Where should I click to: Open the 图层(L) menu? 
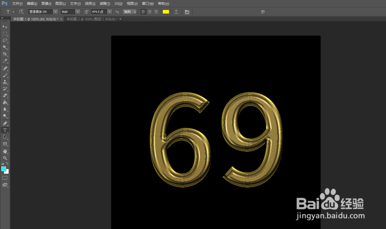coord(61,4)
